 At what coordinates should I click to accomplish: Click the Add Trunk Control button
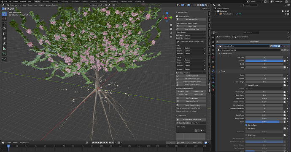pyautogui.click(x=191, y=98)
